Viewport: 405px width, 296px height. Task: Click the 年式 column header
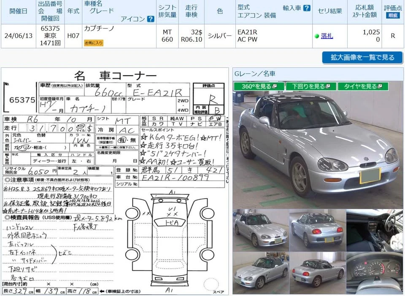(73, 11)
